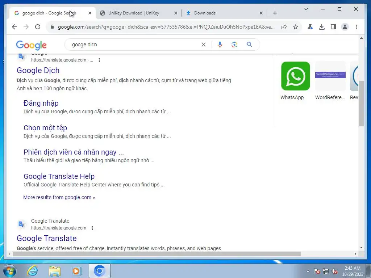Open the Action Center flag icon
This screenshot has width=371, height=278.
(x=317, y=271)
